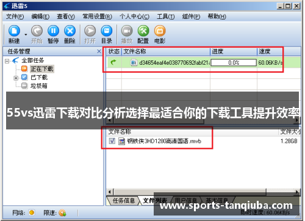
Task: Close the 任务管理 panel
Action: pos(99,51)
